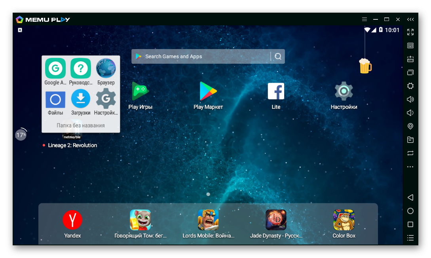The height and width of the screenshot is (258, 431).
Task: Open MEmu hamburger menu in title bar
Action: pyautogui.click(x=365, y=19)
